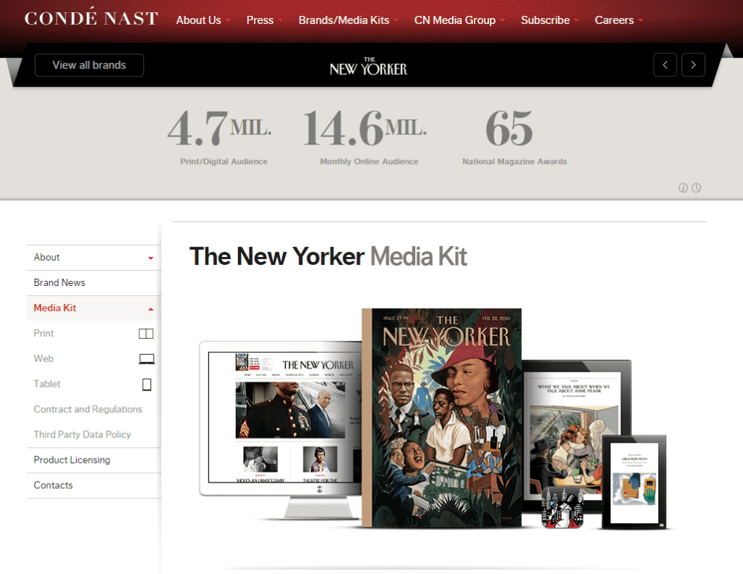Expand the About sidebar section

94,258
